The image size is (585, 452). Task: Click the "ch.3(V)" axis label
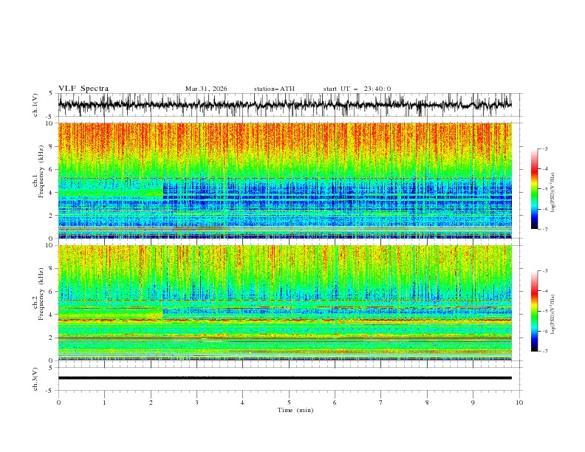click(x=35, y=379)
